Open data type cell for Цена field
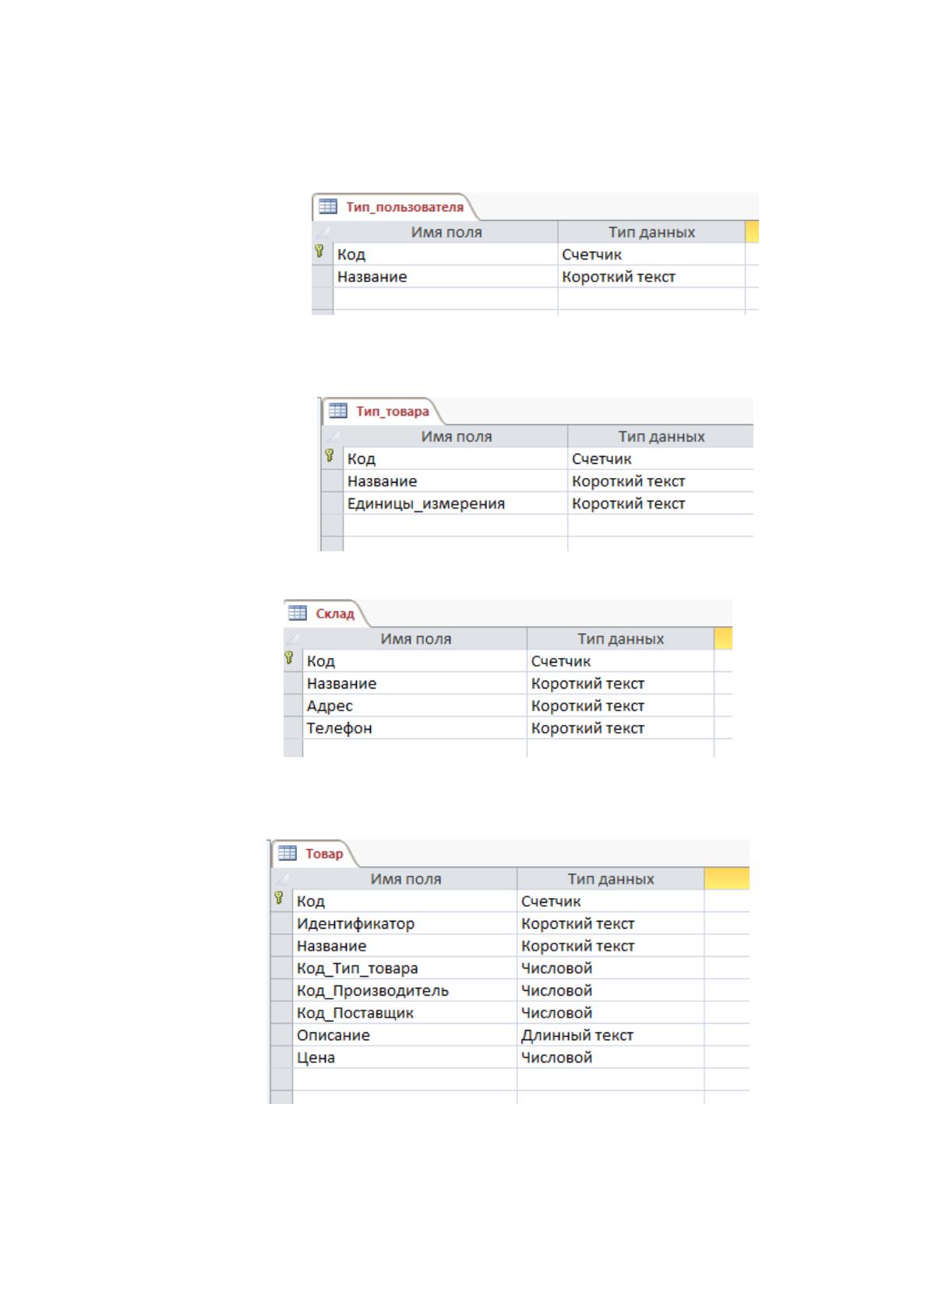Screen dimensions: 928x1313 coord(610,1058)
